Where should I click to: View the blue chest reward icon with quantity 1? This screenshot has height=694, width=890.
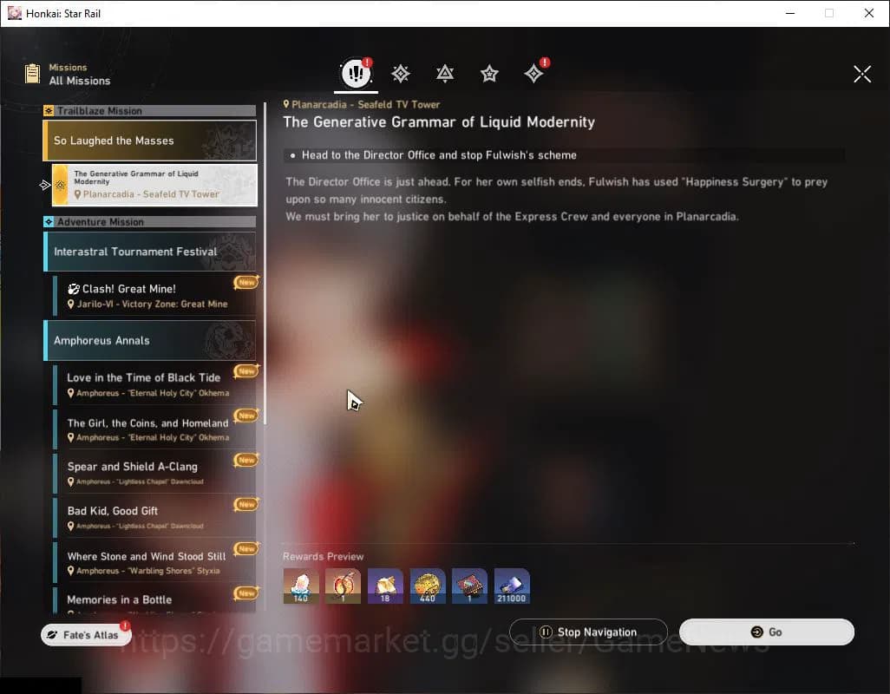469,586
